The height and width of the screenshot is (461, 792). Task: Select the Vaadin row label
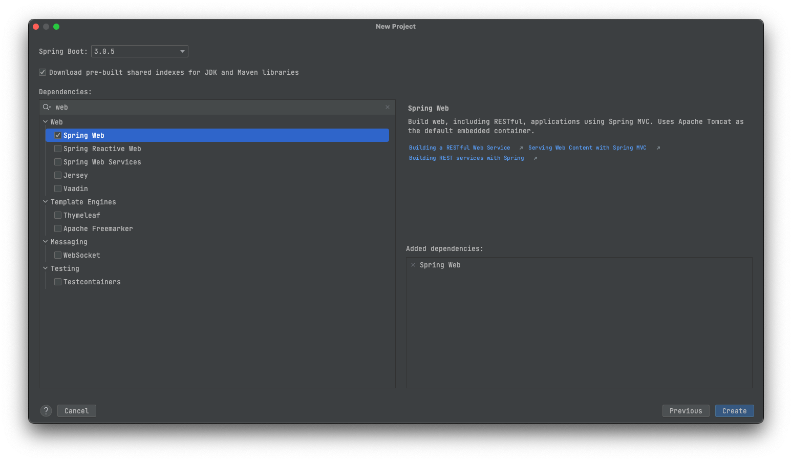pyautogui.click(x=76, y=188)
